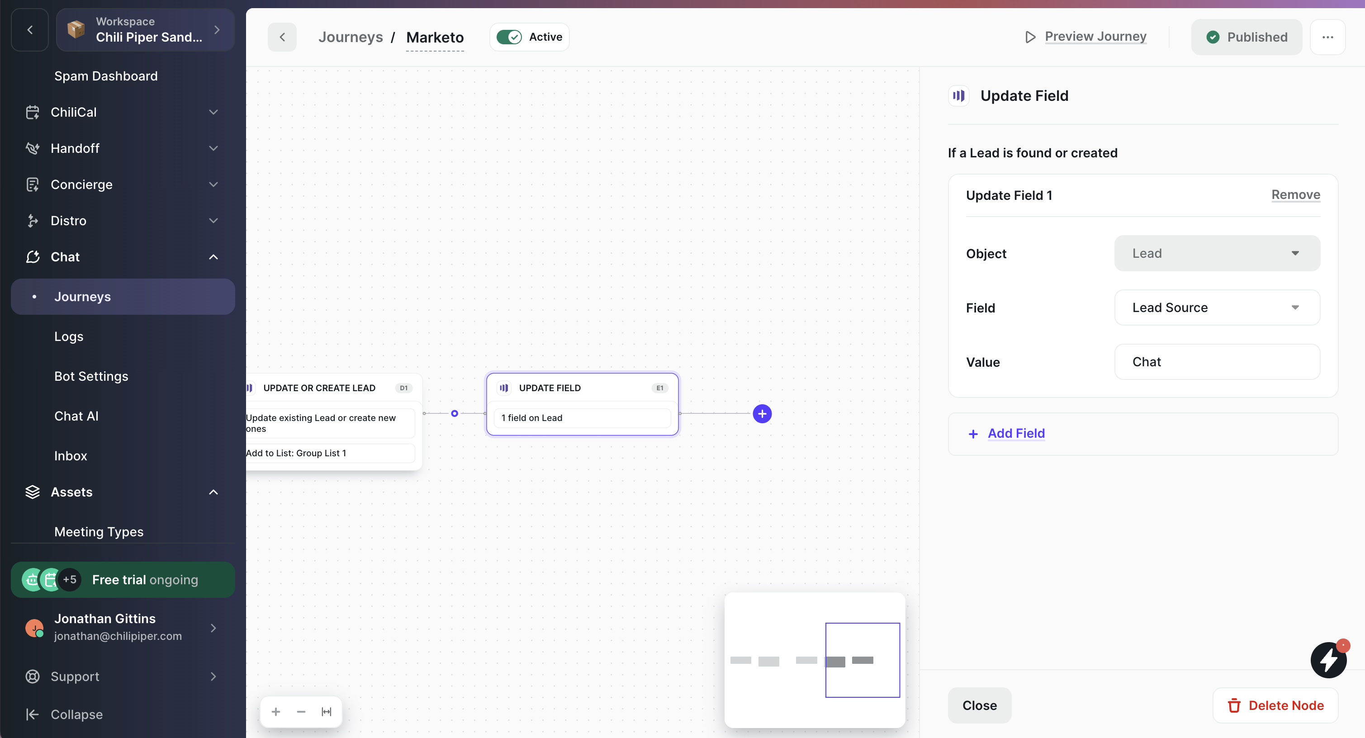This screenshot has height=738, width=1365.
Task: Open the lightning bolt help widget
Action: coord(1328,660)
